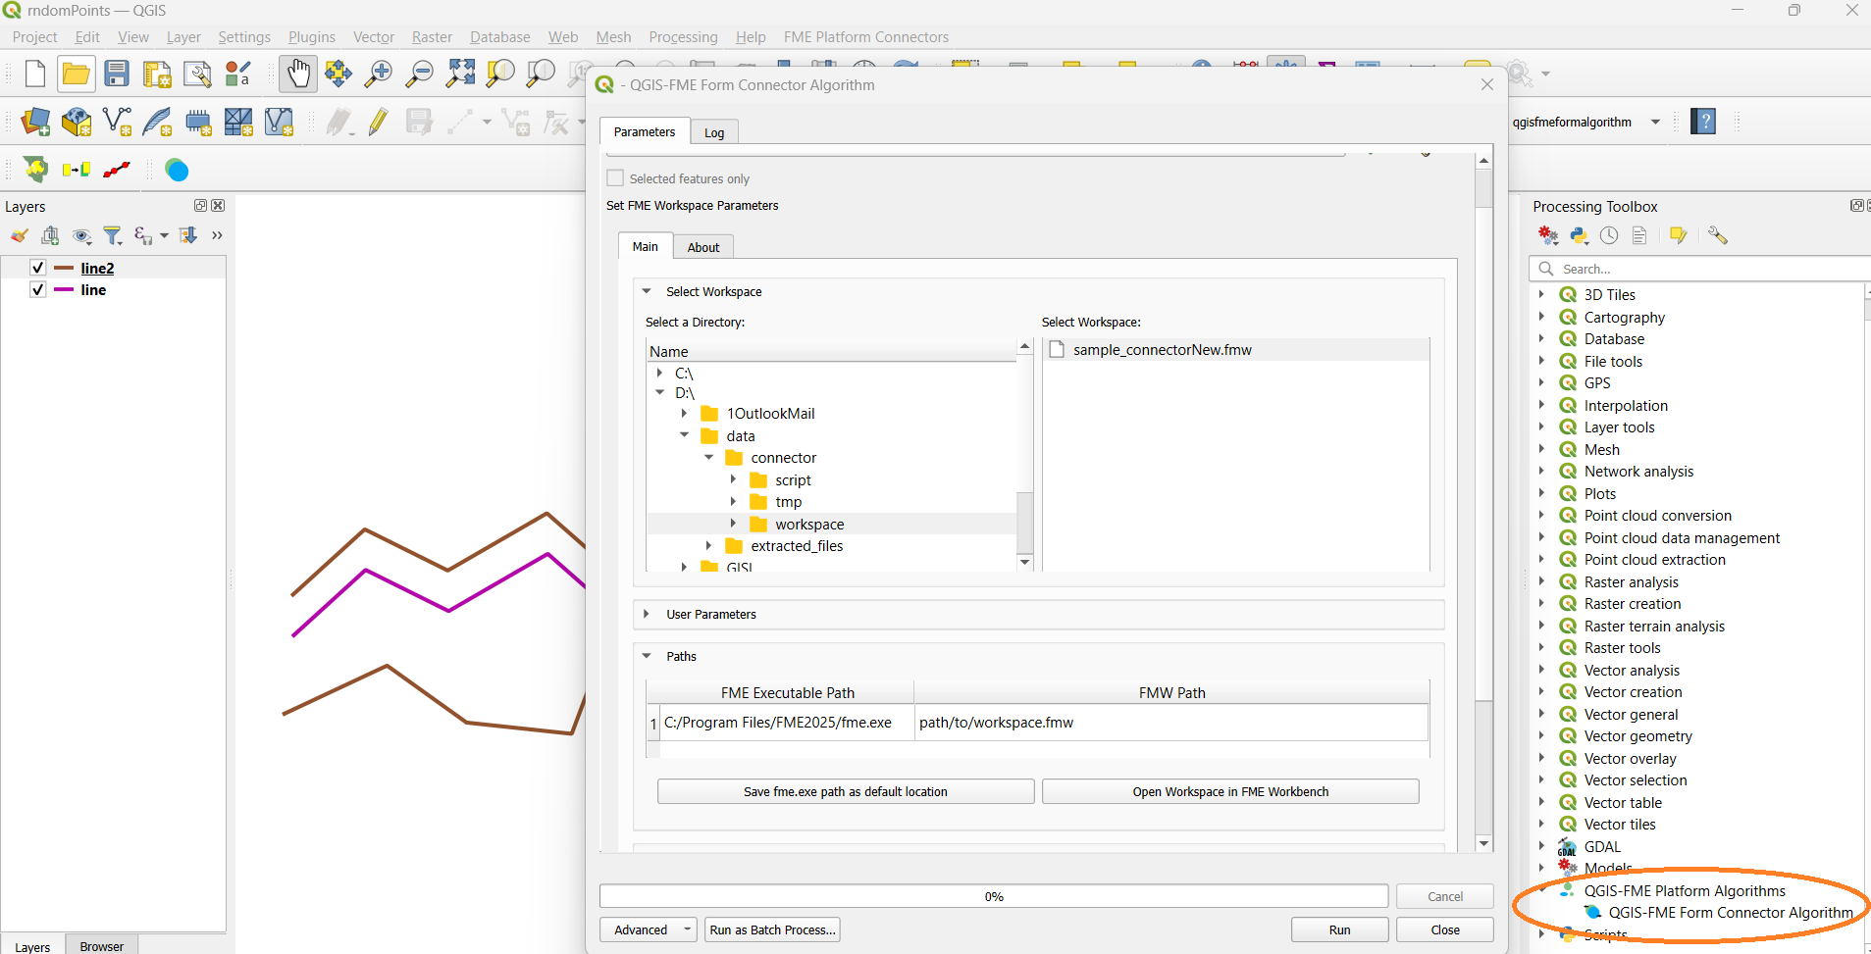1871x954 pixels.
Task: Click the blue help question mark icon
Action: [1703, 122]
